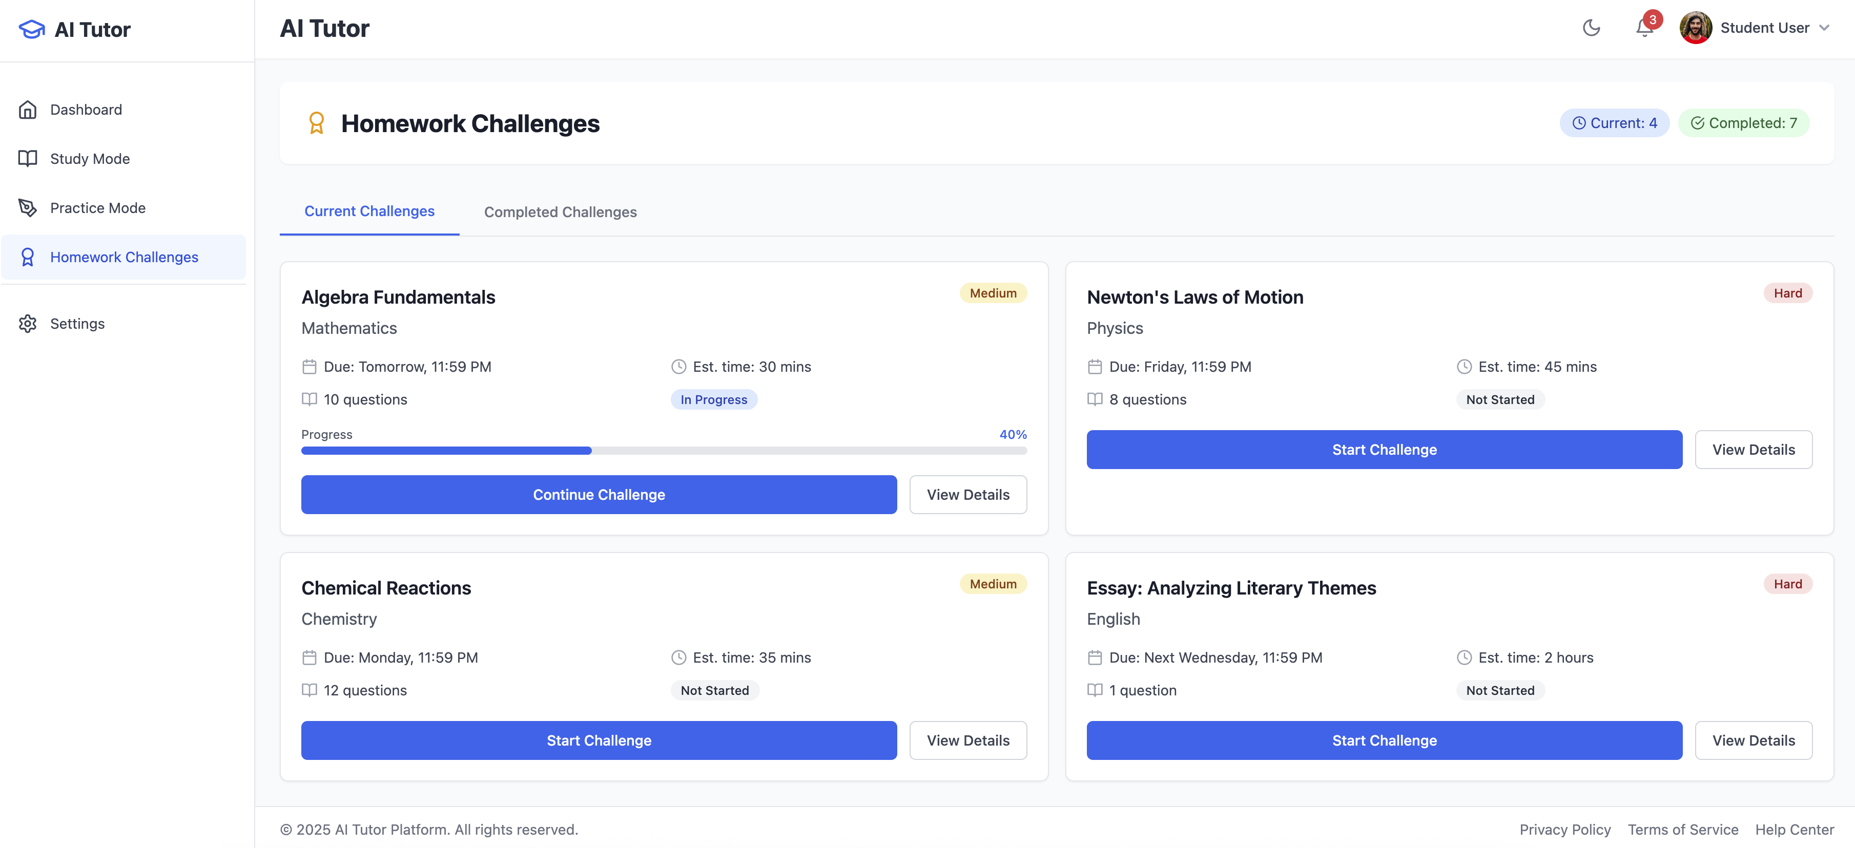The width and height of the screenshot is (1855, 848).
Task: Click the Homework Challenges award icon
Action: pyautogui.click(x=27, y=256)
